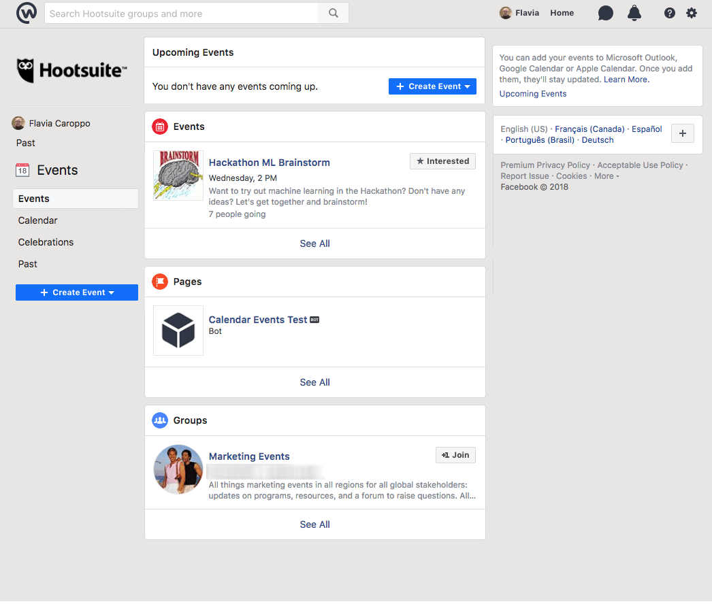See All in the Events section
712x604 pixels.
point(314,244)
